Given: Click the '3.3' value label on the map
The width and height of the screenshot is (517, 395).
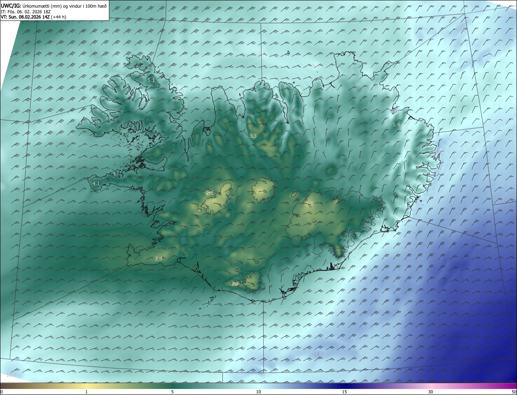Looking at the screenshot, I should [x=253, y=136].
